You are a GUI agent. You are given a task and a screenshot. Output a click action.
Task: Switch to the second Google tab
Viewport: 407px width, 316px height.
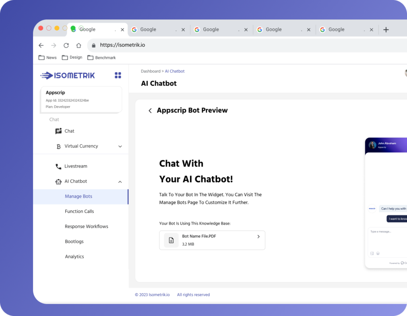(x=159, y=29)
